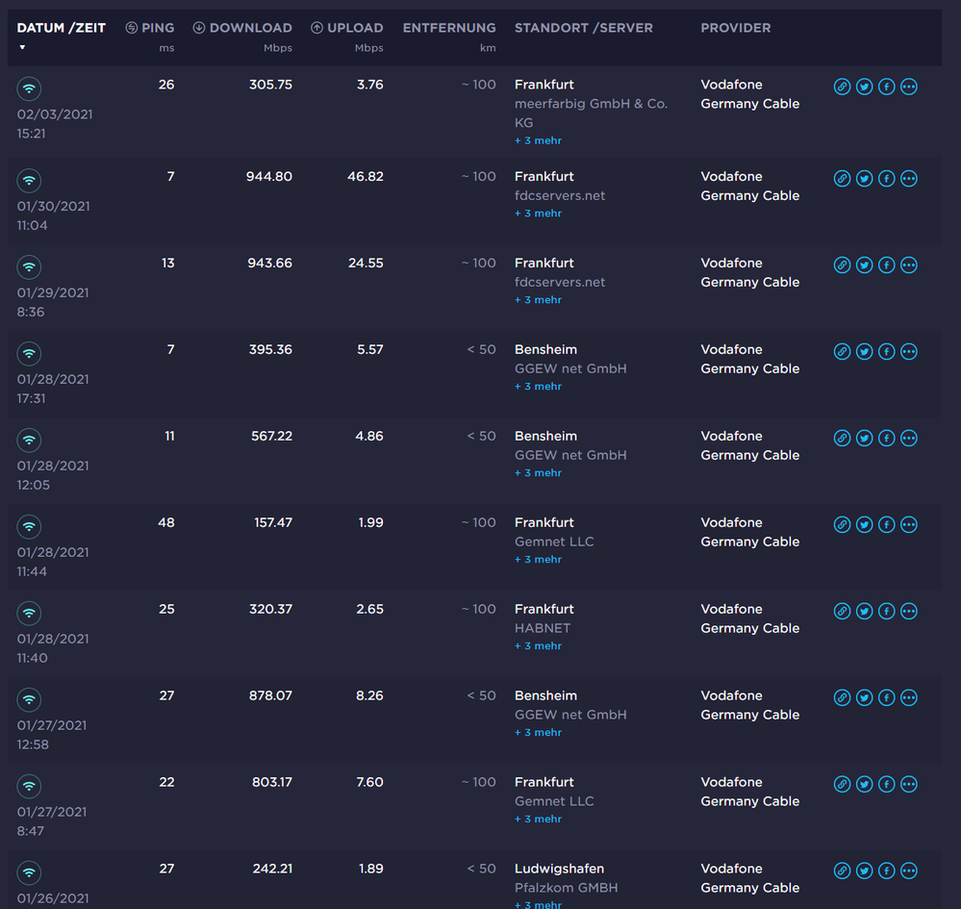Show '+ 3 mehr' for 01/27/2021 12:58 Bensheim
This screenshot has height=909, width=961.
[x=538, y=732]
